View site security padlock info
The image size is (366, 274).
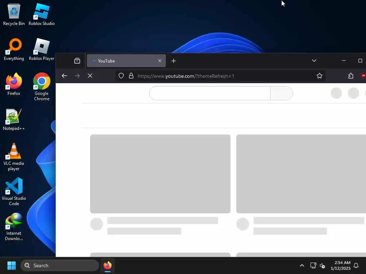[x=131, y=76]
